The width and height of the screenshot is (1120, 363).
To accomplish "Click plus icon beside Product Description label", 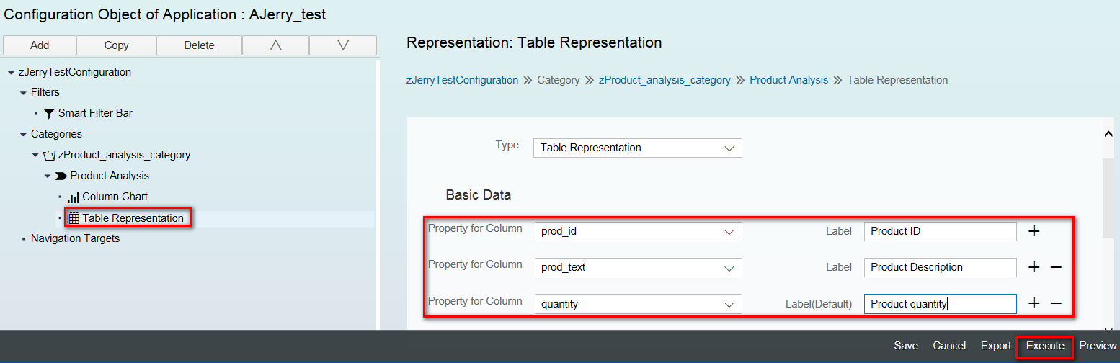I will tap(1034, 267).
